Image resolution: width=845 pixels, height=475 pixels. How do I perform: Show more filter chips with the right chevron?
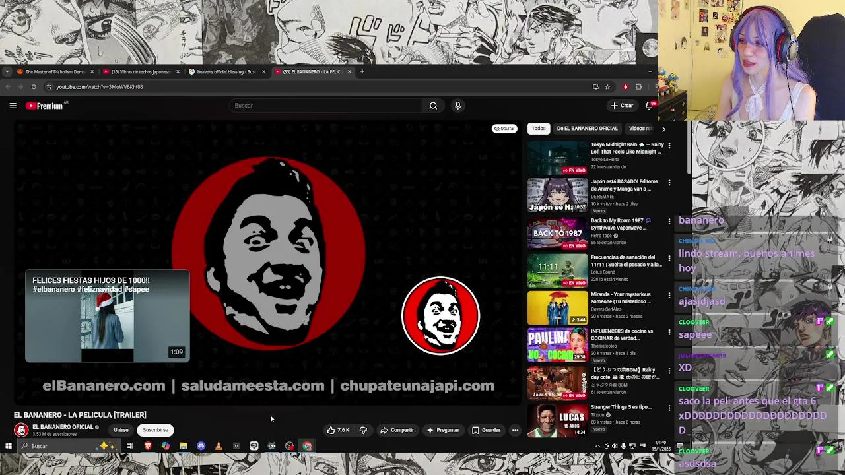click(x=663, y=129)
